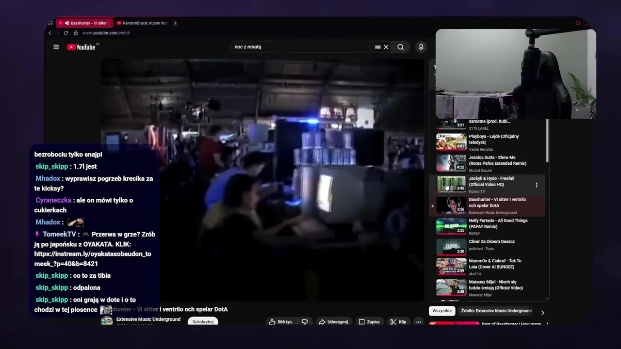Viewport: 621px width, 349px height.
Task: Open the Extensive Music Underground channel name
Action: 148,319
